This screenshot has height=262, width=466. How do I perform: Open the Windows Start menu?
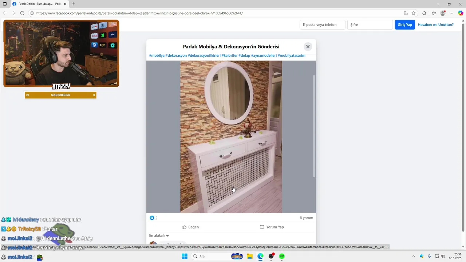point(185,256)
